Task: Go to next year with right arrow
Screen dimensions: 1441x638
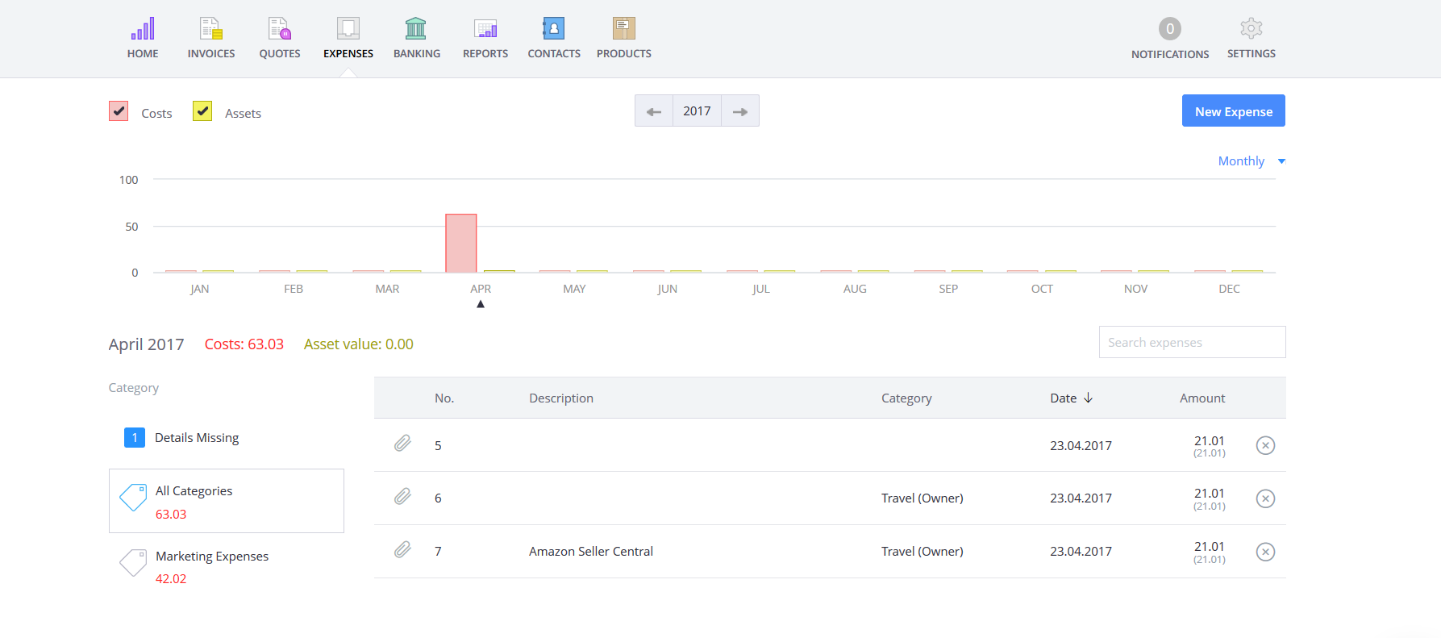Action: pyautogui.click(x=740, y=111)
